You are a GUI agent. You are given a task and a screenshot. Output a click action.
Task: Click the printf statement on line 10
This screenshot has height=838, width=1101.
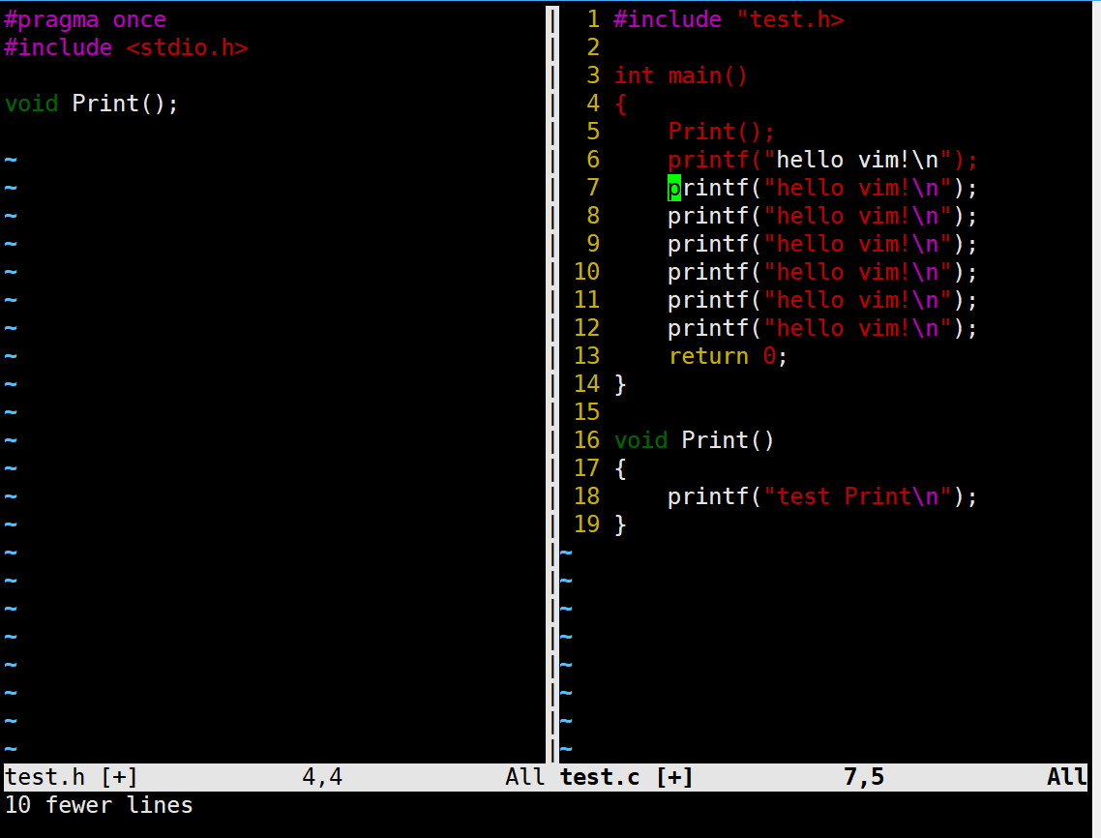pos(822,273)
